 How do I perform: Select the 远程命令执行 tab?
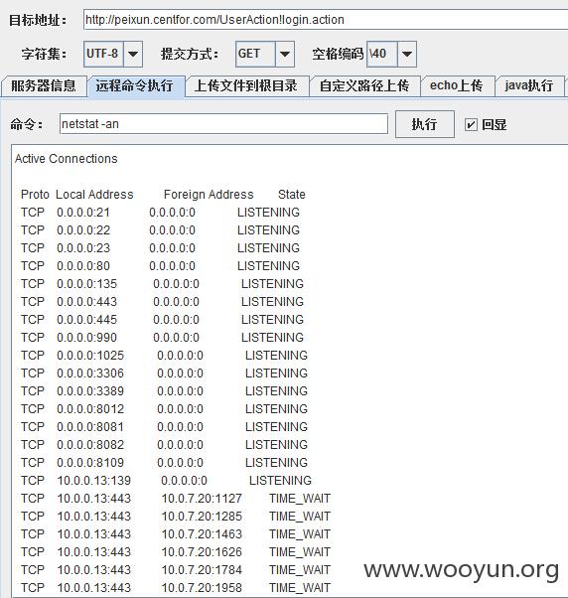tap(136, 85)
